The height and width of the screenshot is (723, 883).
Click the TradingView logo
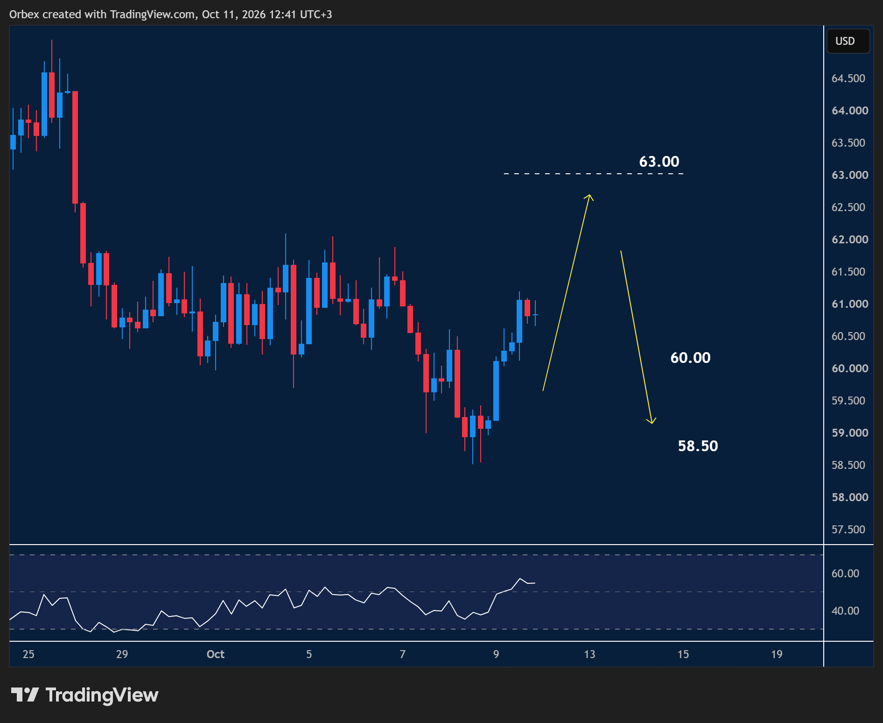(x=85, y=695)
